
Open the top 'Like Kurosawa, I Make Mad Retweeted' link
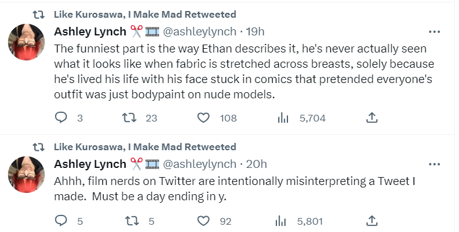point(145,14)
